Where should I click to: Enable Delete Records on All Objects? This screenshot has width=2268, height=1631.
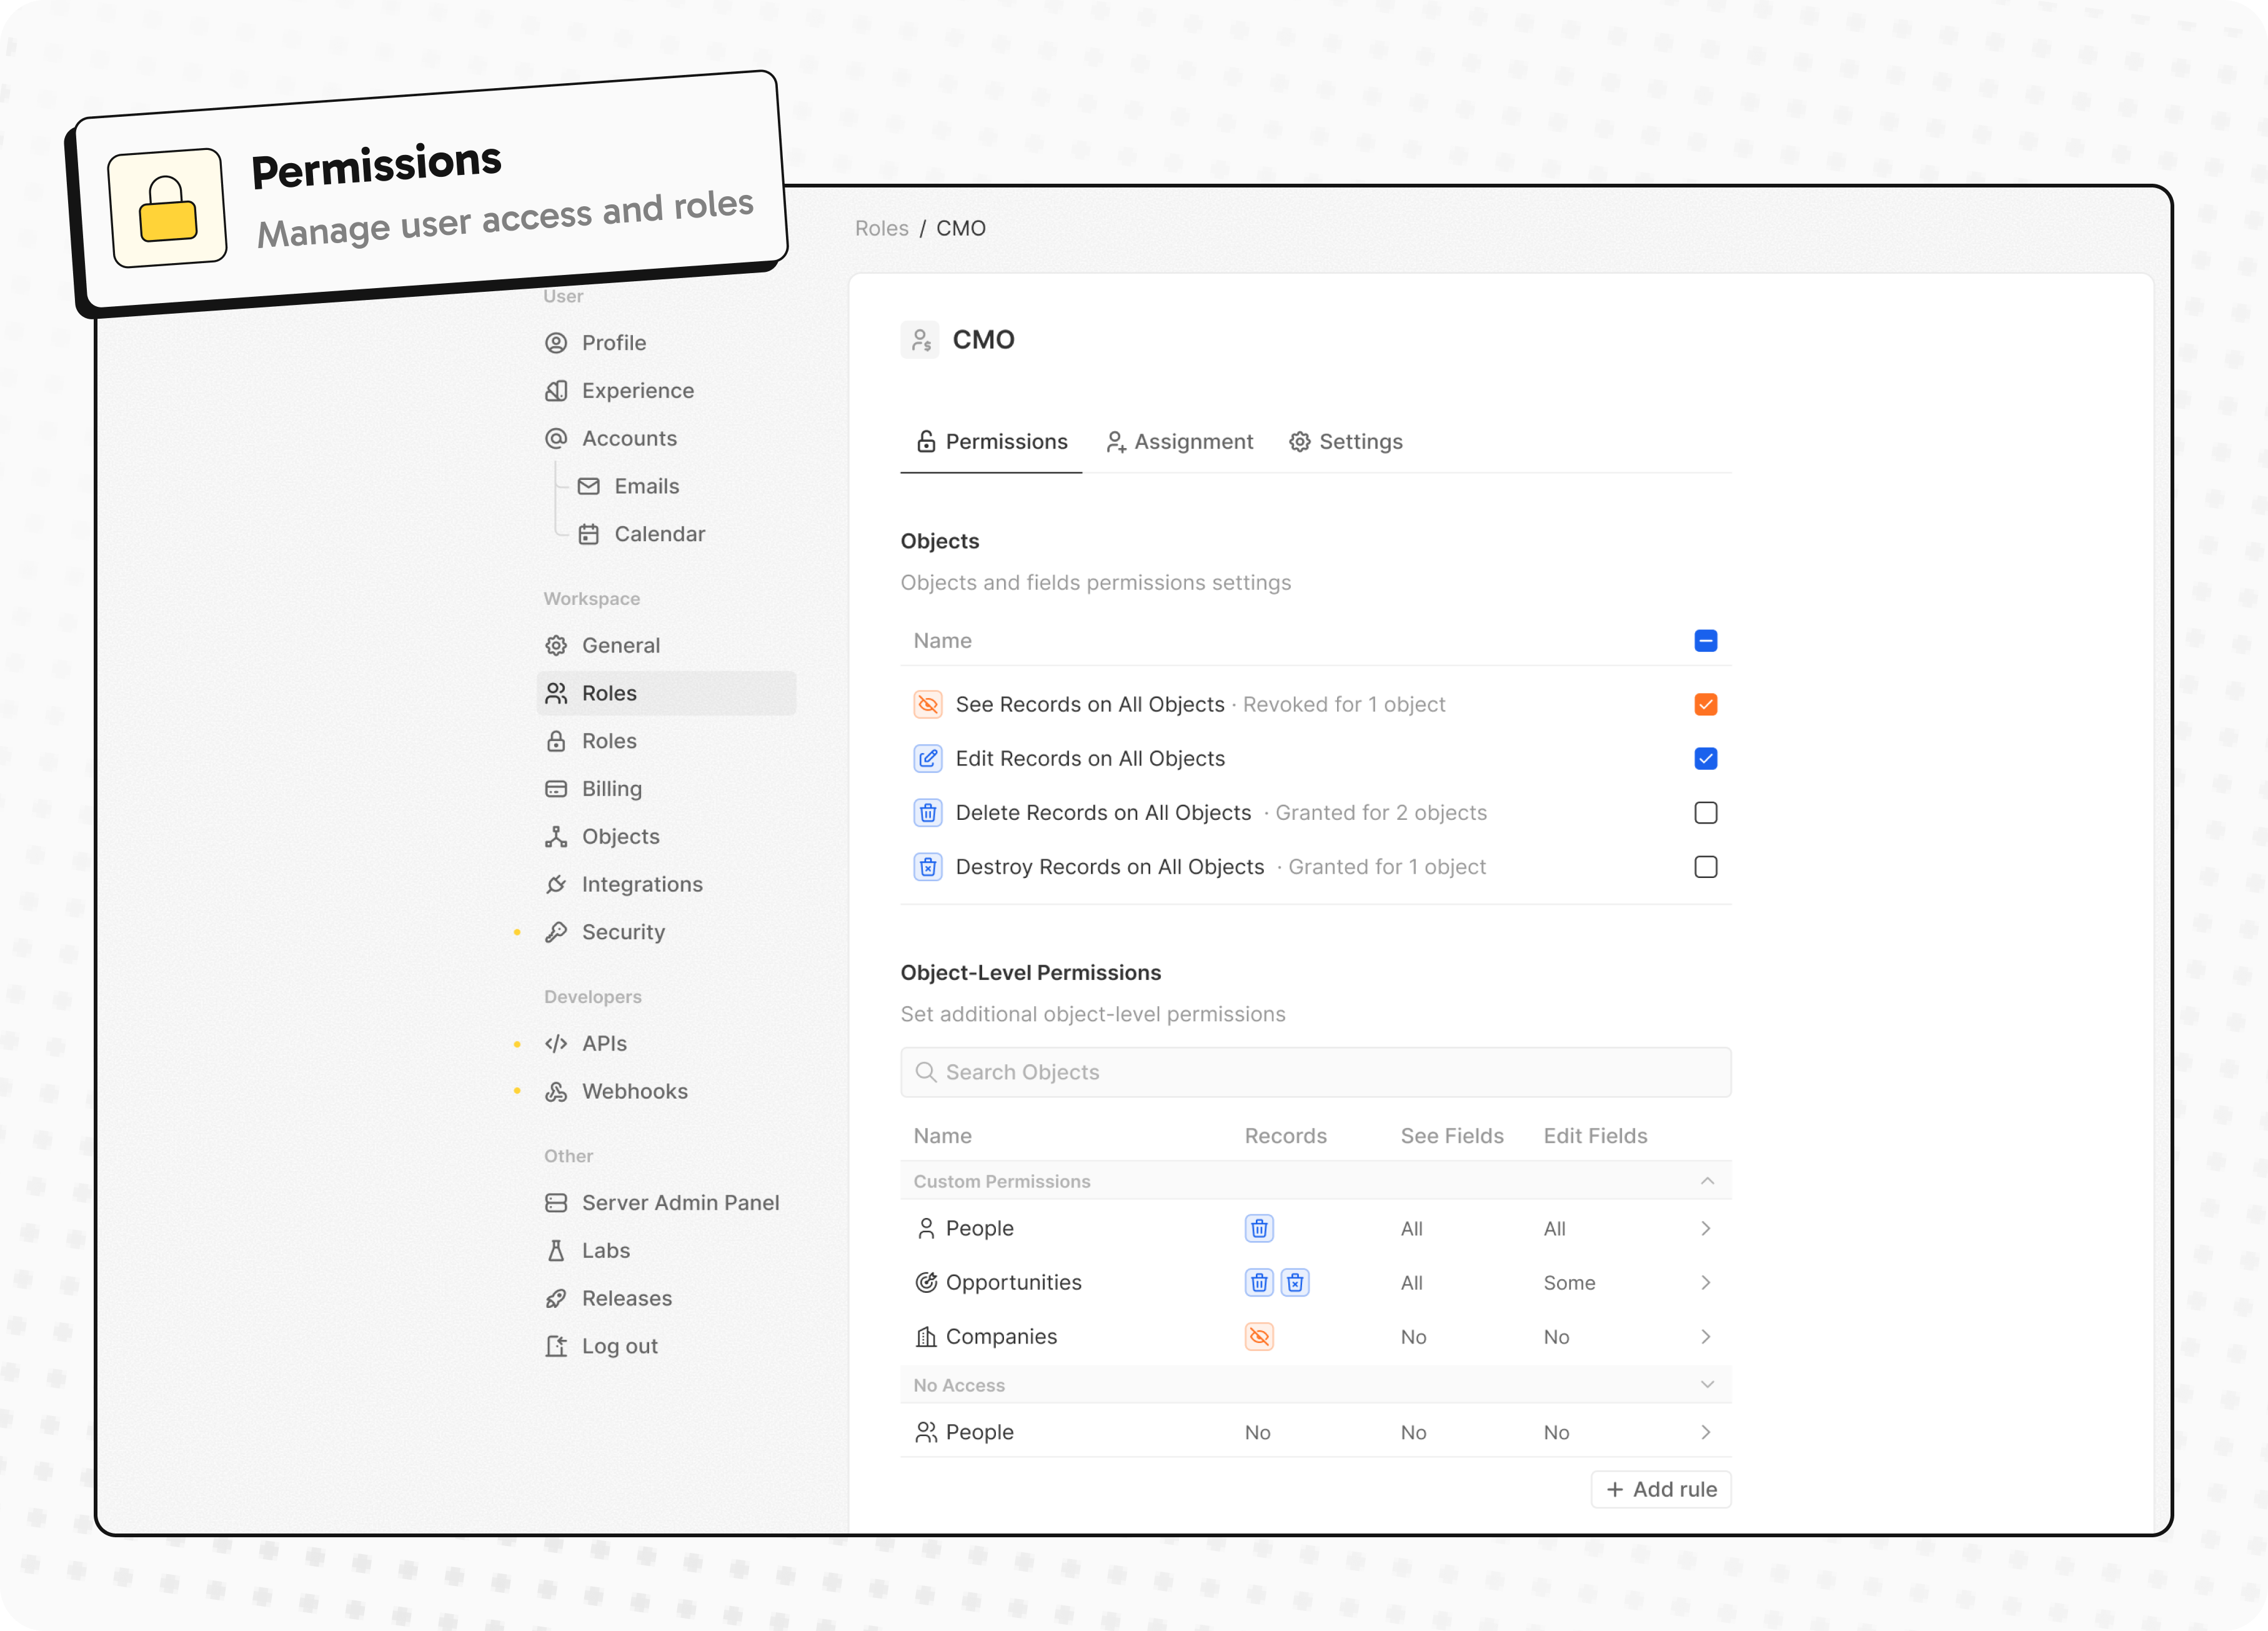(1706, 813)
